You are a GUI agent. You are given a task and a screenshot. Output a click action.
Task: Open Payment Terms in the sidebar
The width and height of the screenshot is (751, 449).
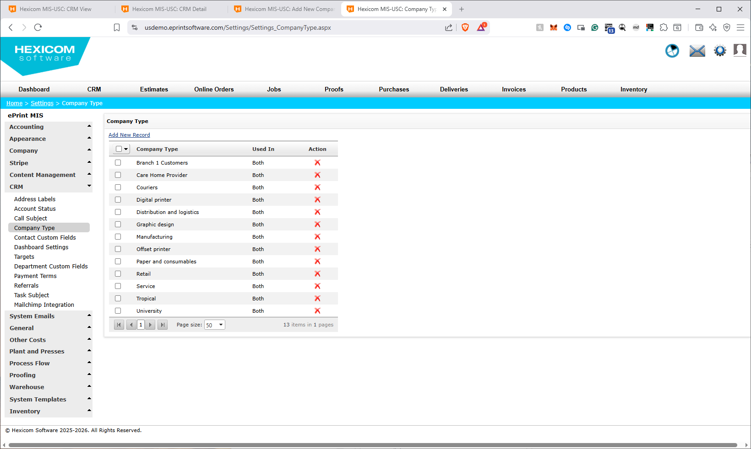(x=35, y=276)
